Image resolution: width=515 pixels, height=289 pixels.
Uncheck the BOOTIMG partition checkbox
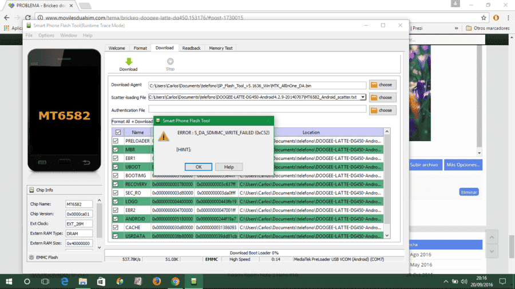[x=116, y=176]
